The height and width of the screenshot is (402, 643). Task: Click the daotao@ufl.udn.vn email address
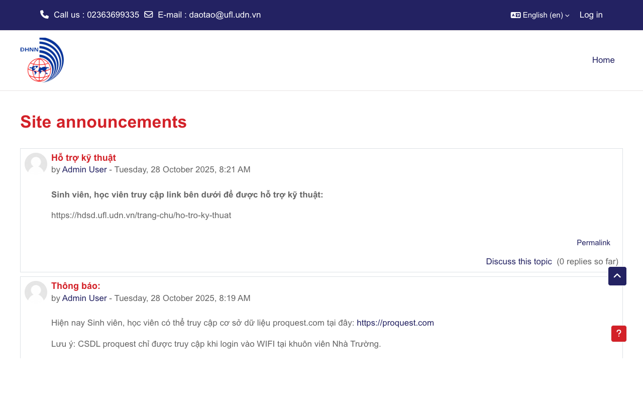pyautogui.click(x=225, y=15)
